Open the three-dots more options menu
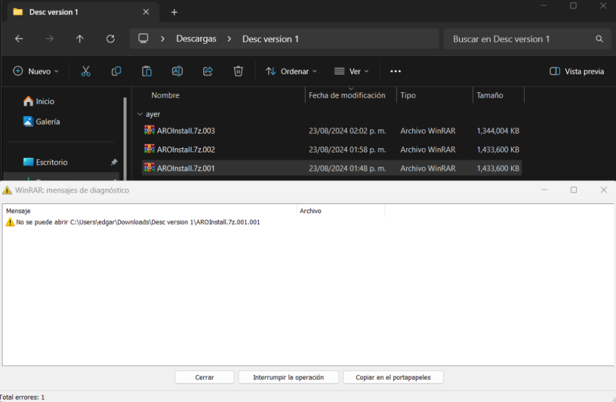This screenshot has height=402, width=616. pos(395,71)
